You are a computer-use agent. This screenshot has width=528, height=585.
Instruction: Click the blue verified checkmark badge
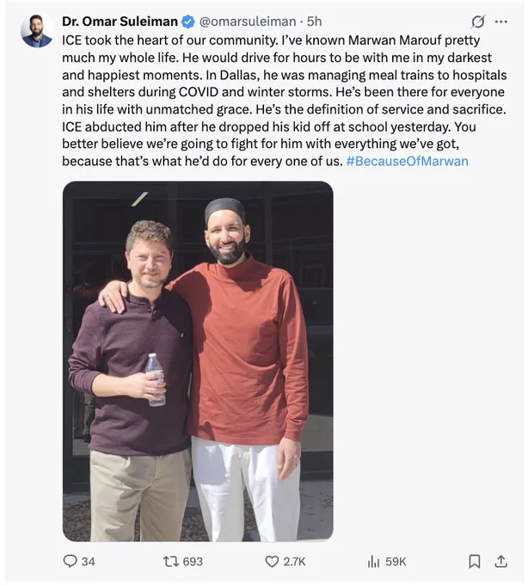pyautogui.click(x=188, y=22)
